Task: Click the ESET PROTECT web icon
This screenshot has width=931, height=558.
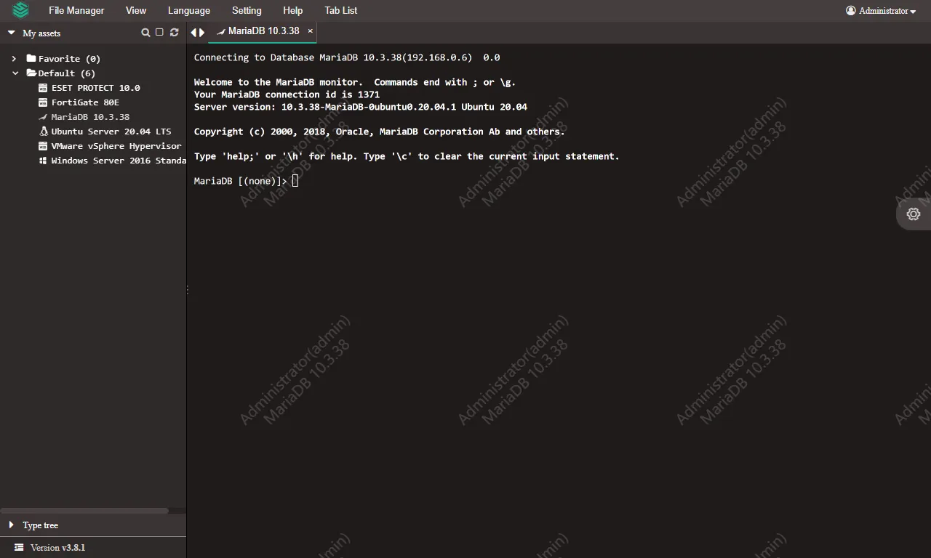Action: [43, 88]
